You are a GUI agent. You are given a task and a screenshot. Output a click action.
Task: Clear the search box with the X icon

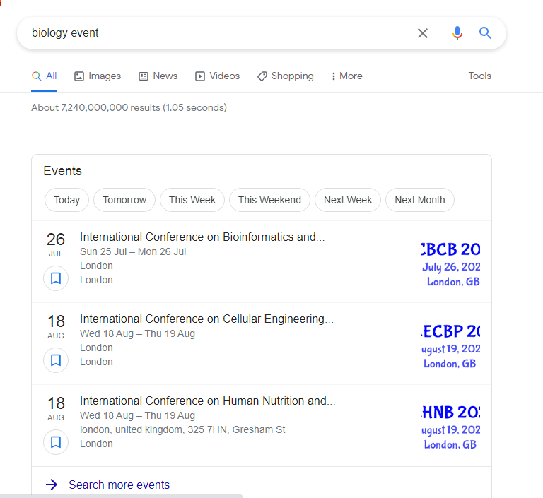(x=423, y=33)
